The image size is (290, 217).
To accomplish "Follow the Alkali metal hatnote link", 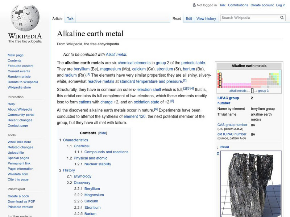I will click(116, 55).
